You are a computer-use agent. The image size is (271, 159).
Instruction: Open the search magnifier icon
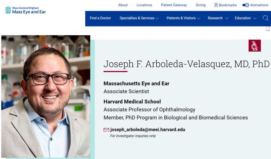click(265, 18)
